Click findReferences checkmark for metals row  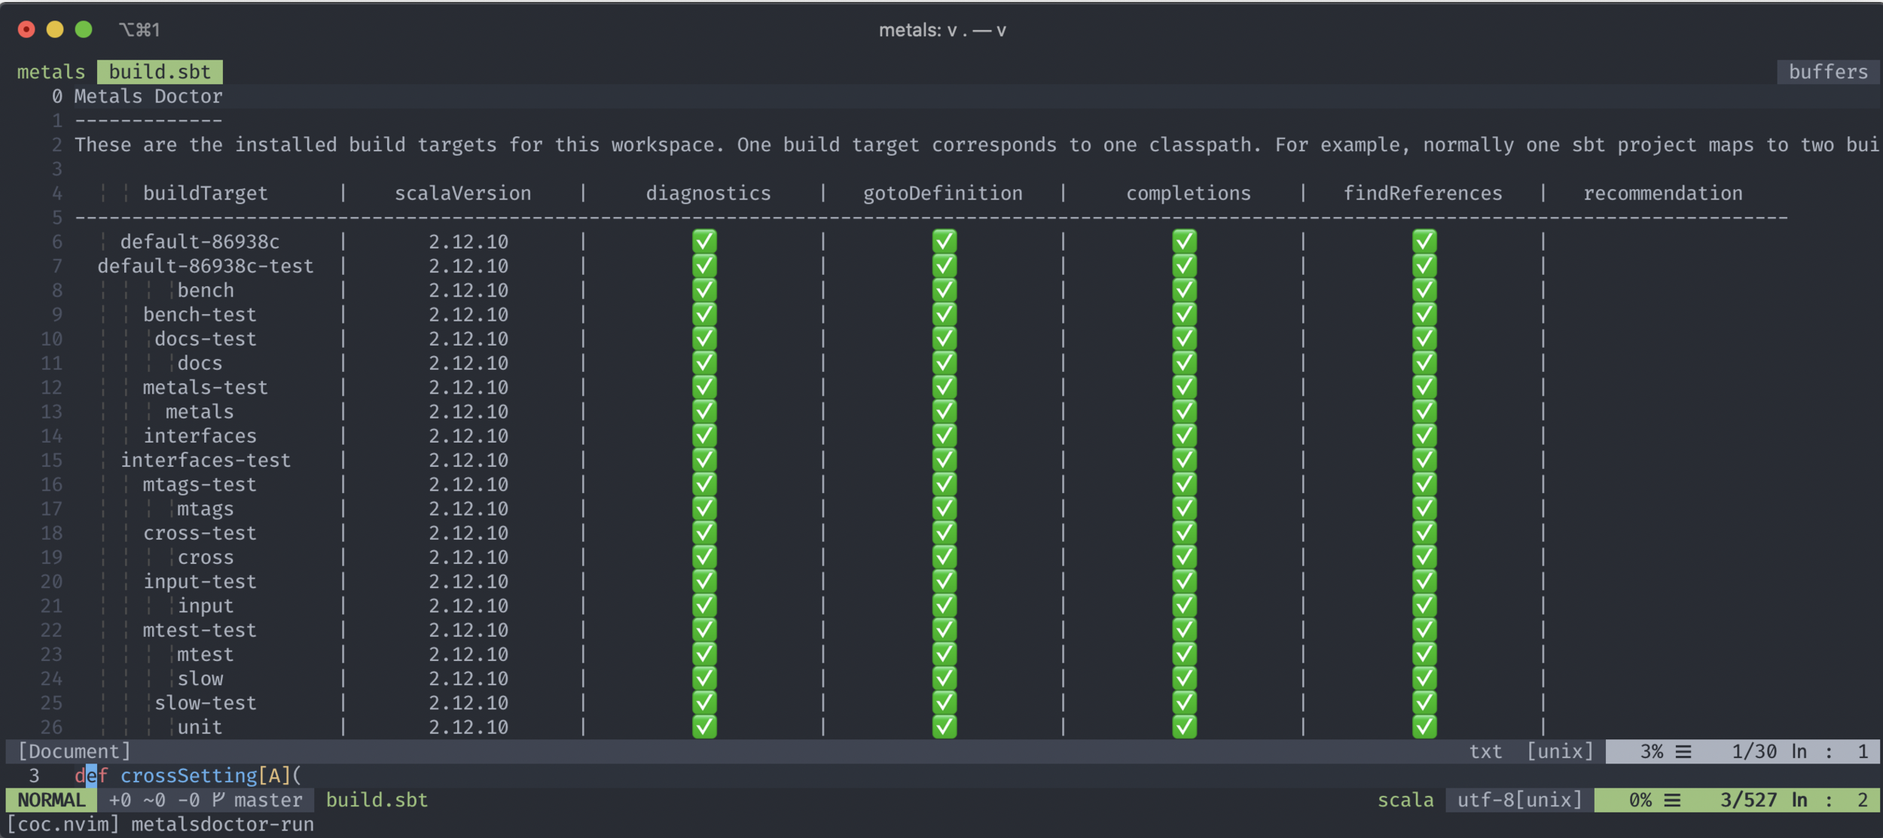pyautogui.click(x=1424, y=412)
